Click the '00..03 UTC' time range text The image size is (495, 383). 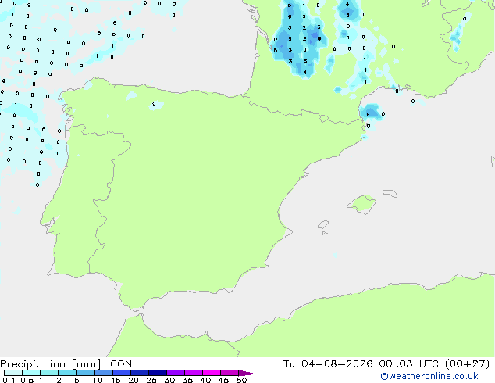408,364
